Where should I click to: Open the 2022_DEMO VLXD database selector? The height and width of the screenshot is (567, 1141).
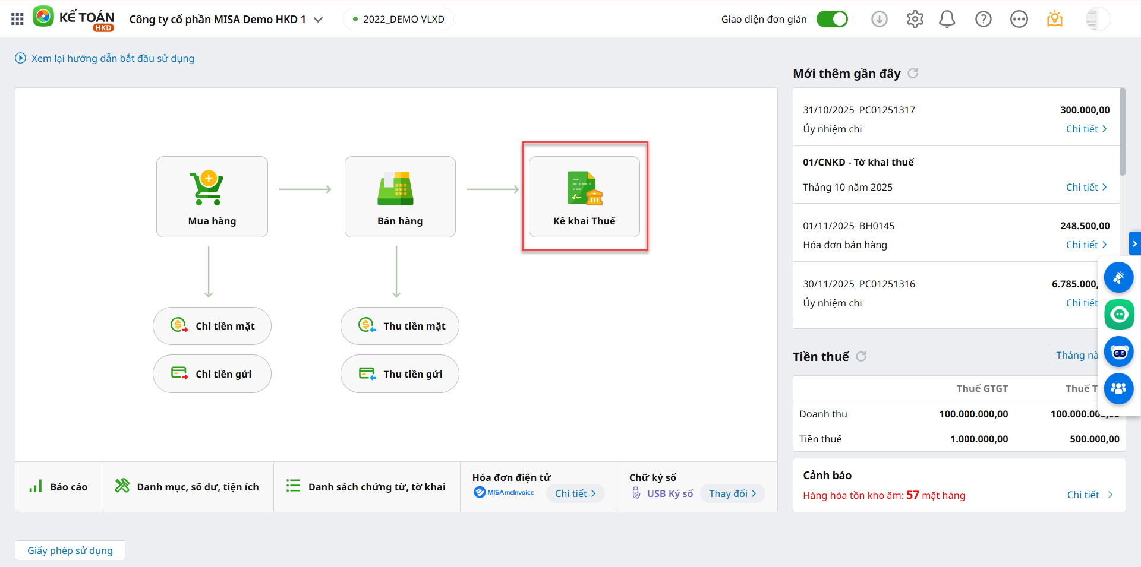pyautogui.click(x=398, y=19)
